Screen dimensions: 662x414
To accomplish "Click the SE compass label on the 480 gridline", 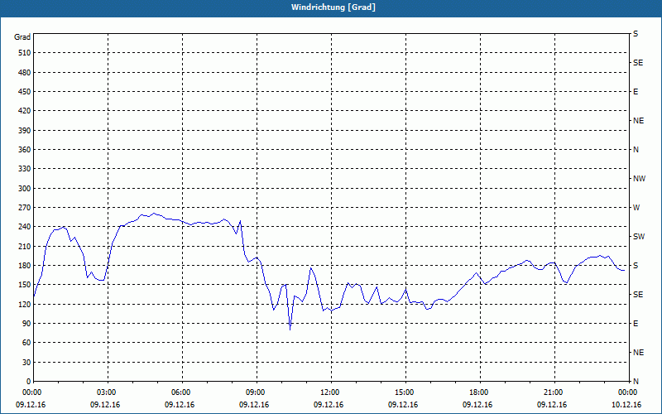I will [638, 63].
